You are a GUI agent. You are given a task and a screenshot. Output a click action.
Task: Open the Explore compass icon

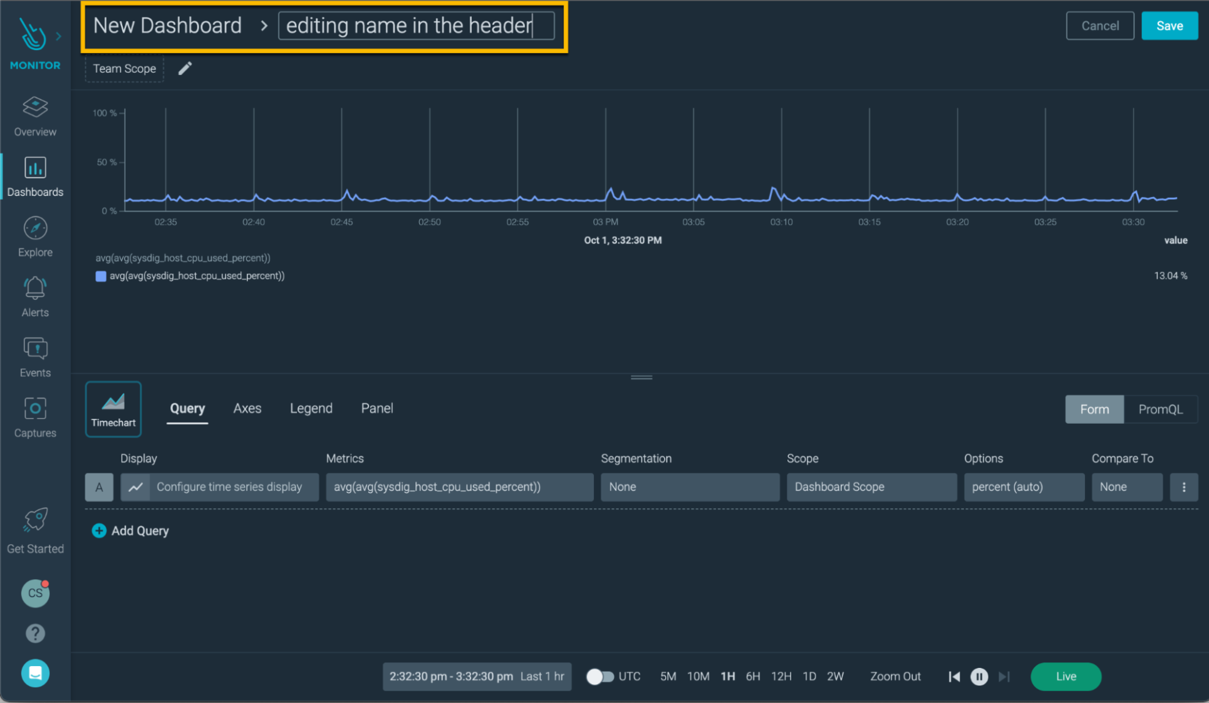(35, 228)
